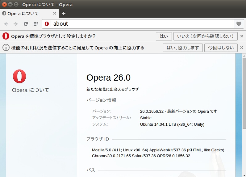
Task: Click the 'Stable' update stream value
Action: pos(146,118)
